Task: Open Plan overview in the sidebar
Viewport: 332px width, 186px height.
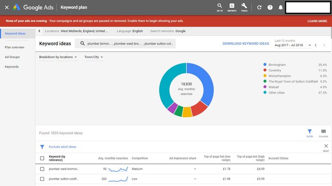Action: click(x=15, y=47)
